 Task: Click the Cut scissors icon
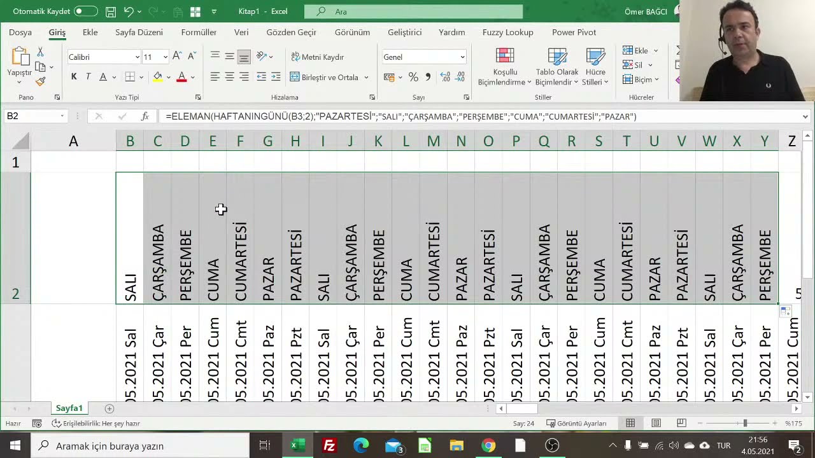point(40,52)
